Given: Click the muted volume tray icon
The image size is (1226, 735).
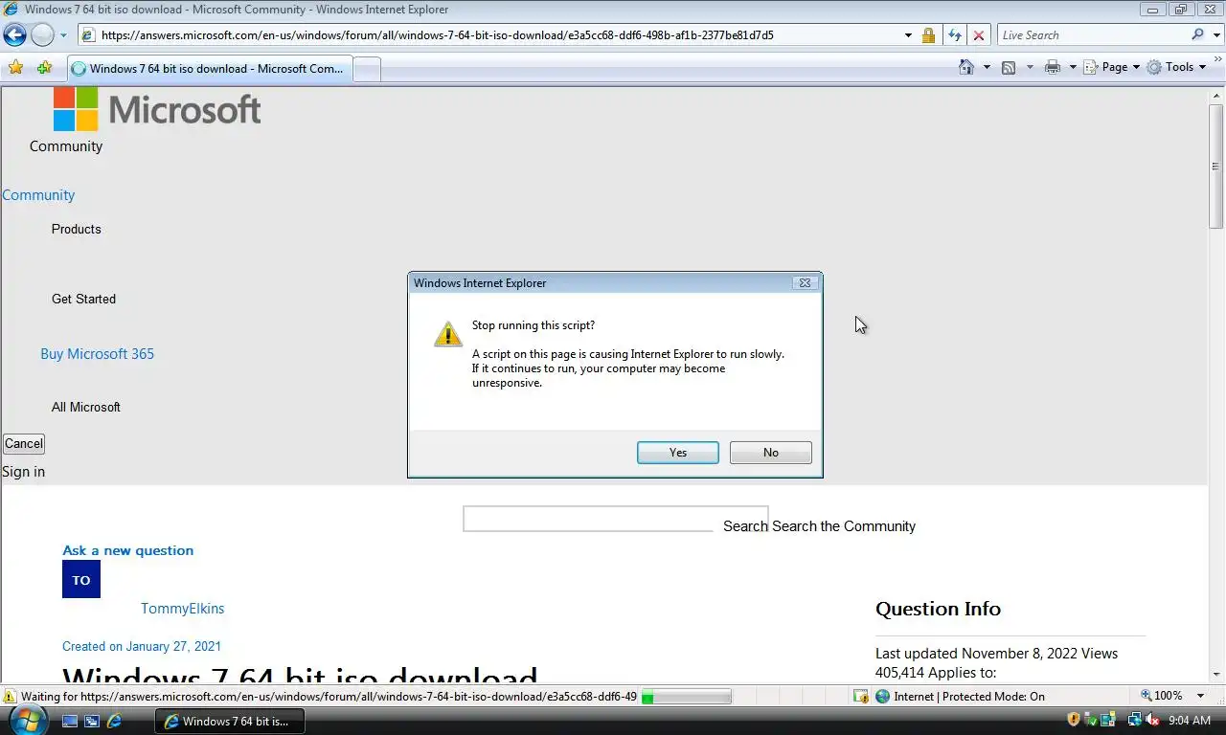Looking at the screenshot, I should tap(1153, 720).
